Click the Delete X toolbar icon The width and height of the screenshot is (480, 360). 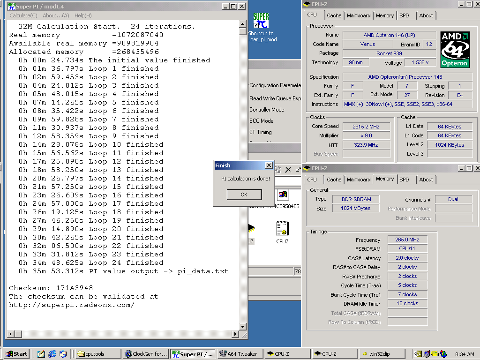point(288,170)
